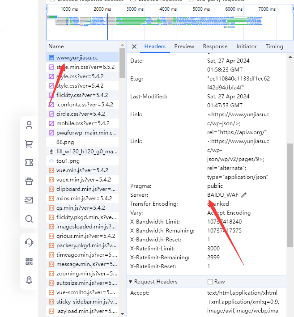This screenshot has width=294, height=317.
Task: Click the Last-Modified header name
Action: click(x=149, y=97)
